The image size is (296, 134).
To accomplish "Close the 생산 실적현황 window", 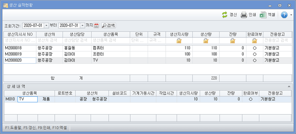I will (289, 6).
